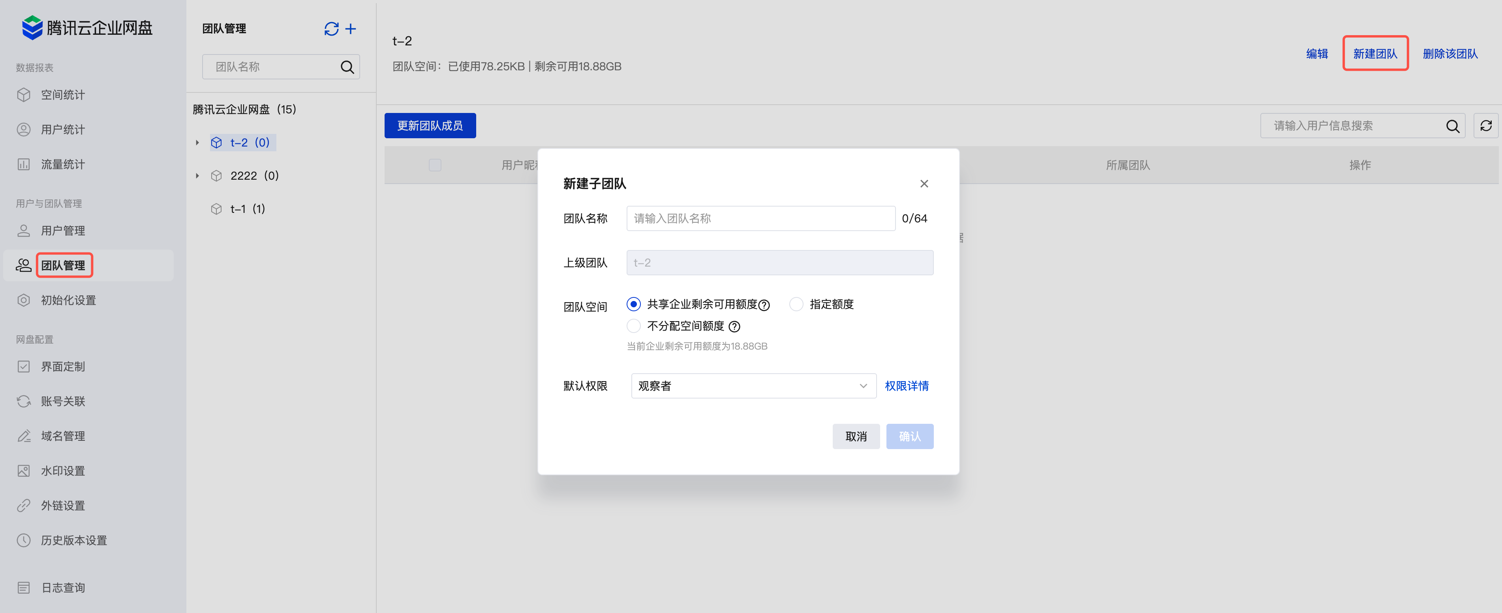Viewport: 1502px width, 613px height.
Task: Expand the 2222 team tree node
Action: pos(197,175)
